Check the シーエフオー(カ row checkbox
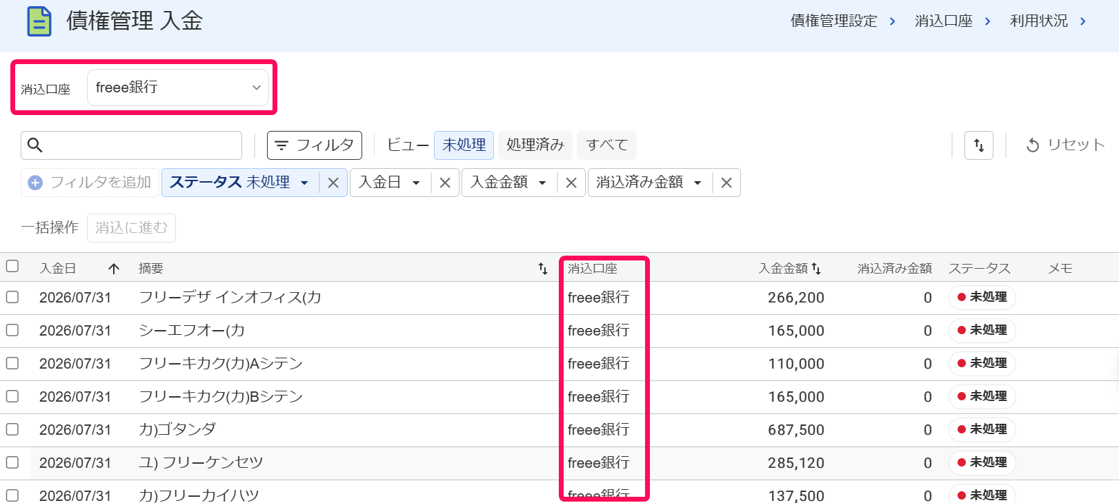Screen dimensions: 1119x503 (x=12, y=330)
